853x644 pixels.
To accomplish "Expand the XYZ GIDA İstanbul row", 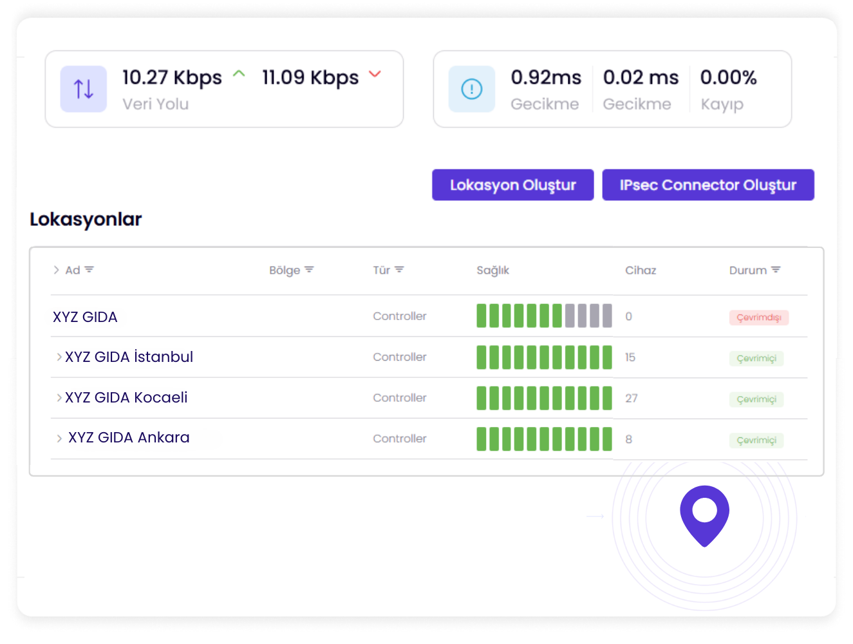I will pyautogui.click(x=59, y=357).
